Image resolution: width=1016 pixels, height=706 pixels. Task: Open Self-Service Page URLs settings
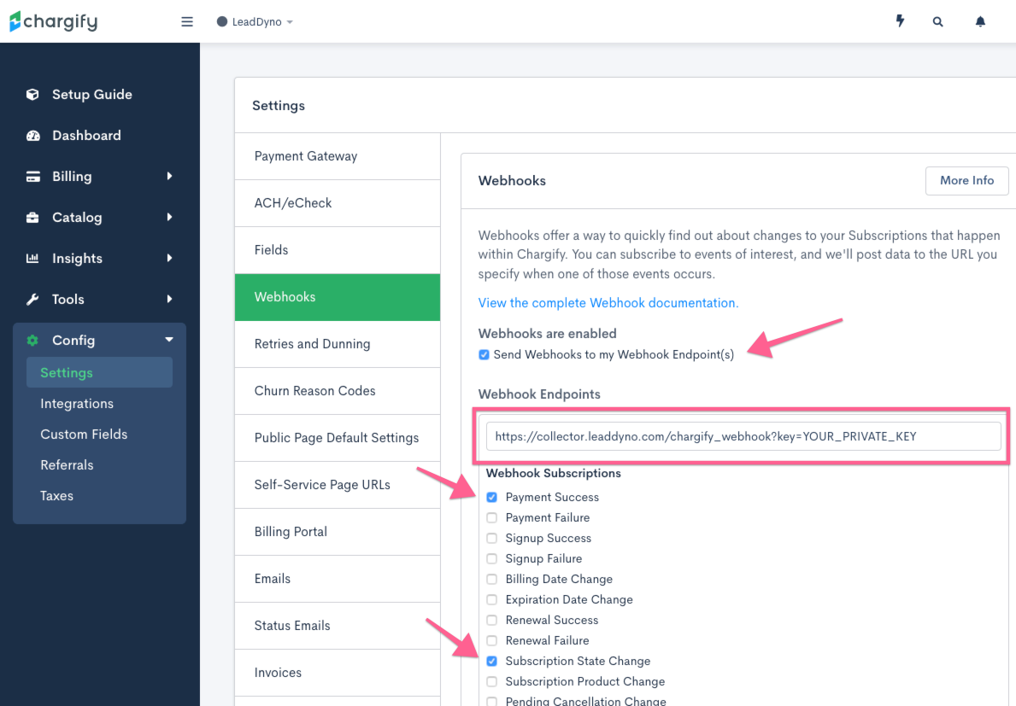coord(338,485)
